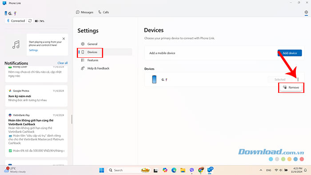The width and height of the screenshot is (311, 175).
Task: Click the Bluetooth Connected status
Action: (x=16, y=21)
